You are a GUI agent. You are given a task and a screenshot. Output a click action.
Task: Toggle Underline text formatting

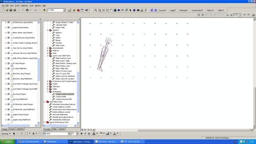[x=89, y=134]
